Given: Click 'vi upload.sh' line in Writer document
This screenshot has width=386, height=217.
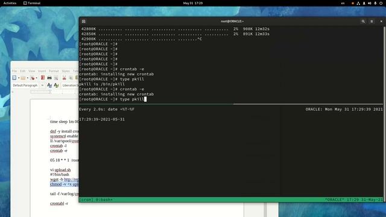Looking at the screenshot, I should coord(60,170).
